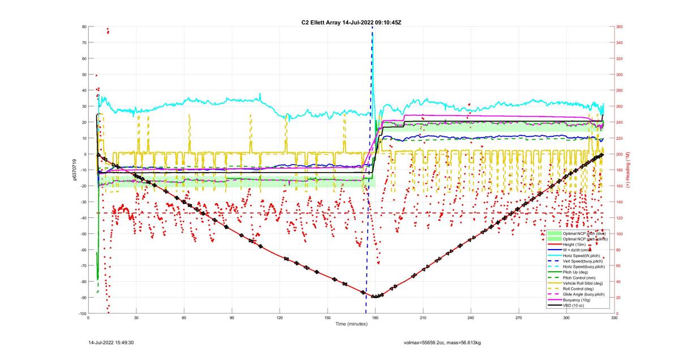Viewport: 679px width, 352px height.
Task: Click the left y-axis tick label '80'
Action: tap(84, 27)
